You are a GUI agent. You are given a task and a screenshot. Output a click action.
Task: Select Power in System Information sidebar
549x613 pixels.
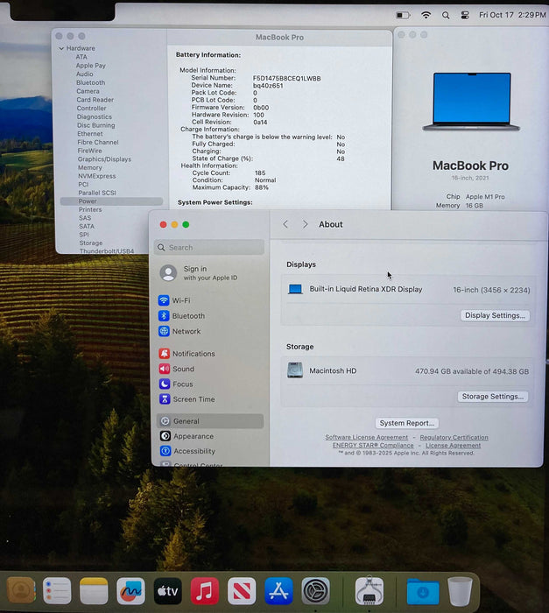coord(111,201)
